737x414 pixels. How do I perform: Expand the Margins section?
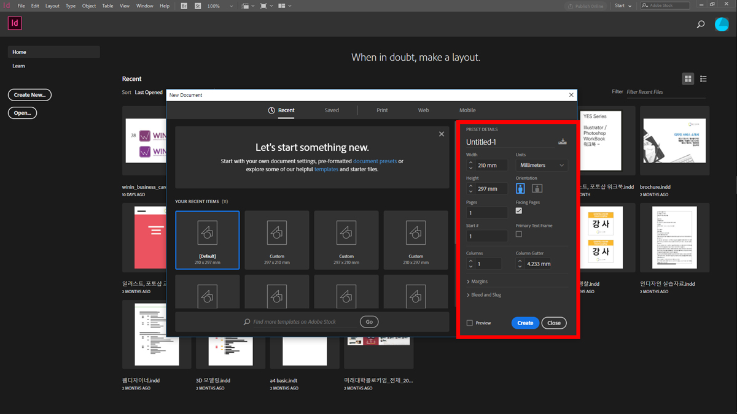click(x=477, y=282)
